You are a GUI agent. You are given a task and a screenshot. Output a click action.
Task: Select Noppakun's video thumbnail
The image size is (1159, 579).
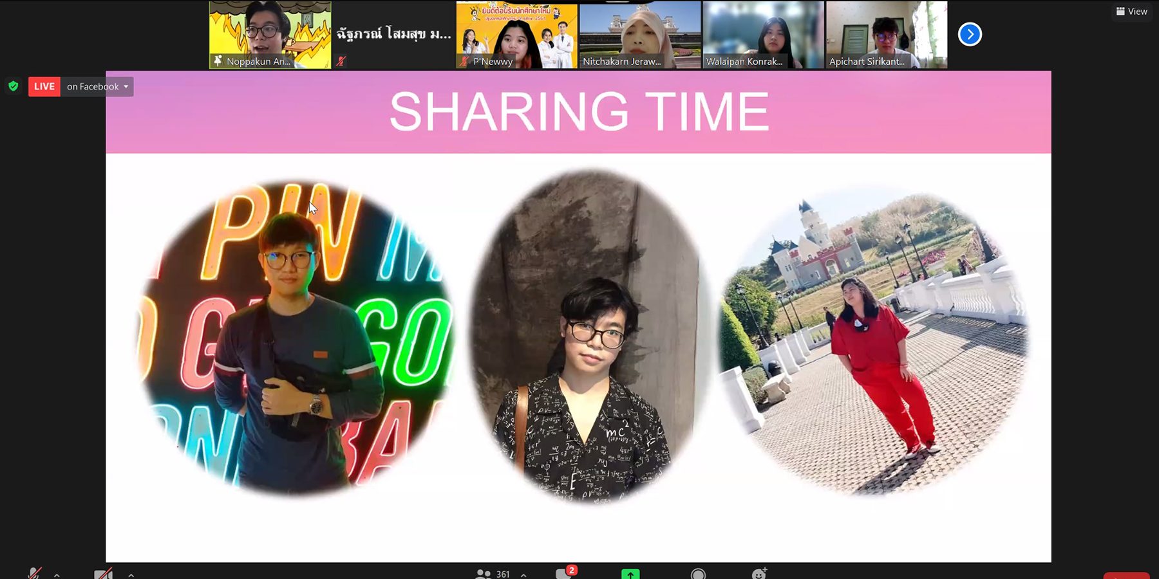pos(270,35)
